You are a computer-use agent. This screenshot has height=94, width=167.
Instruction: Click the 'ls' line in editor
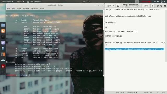tap(106, 27)
